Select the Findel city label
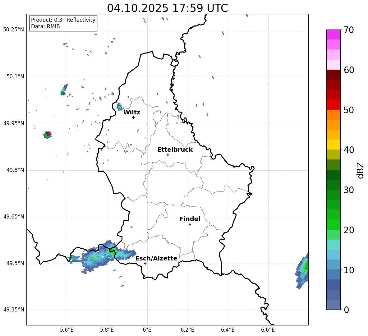This screenshot has width=368, height=336. [190, 219]
